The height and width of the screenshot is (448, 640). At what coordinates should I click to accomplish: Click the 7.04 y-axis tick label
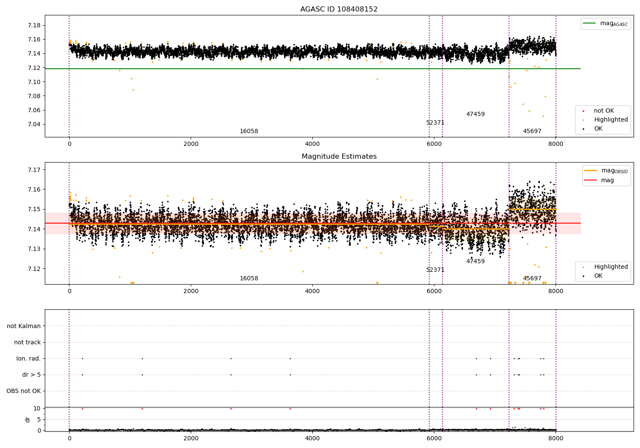(x=34, y=124)
